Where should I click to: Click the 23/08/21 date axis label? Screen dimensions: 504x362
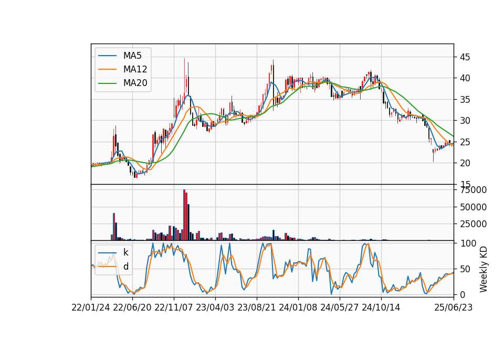[257, 308]
